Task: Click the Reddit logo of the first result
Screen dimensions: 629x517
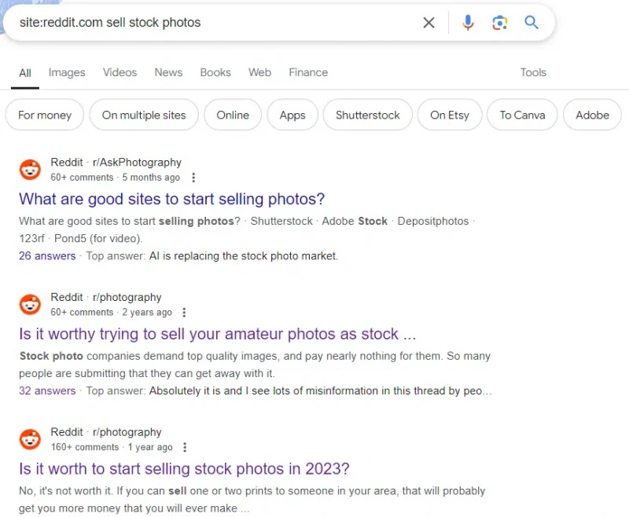Action: (x=30, y=170)
